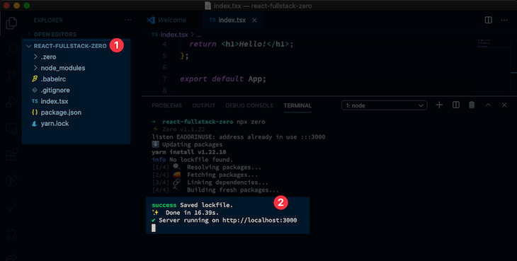Open Remote Explorer view in activity bar
The image size is (517, 261).
pos(11,128)
